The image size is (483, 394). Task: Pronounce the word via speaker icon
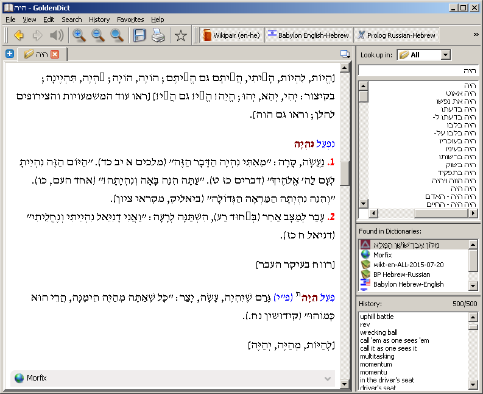pyautogui.click(x=57, y=35)
